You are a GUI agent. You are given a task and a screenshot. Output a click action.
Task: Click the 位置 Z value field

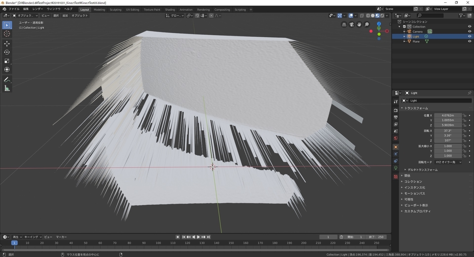448,125
